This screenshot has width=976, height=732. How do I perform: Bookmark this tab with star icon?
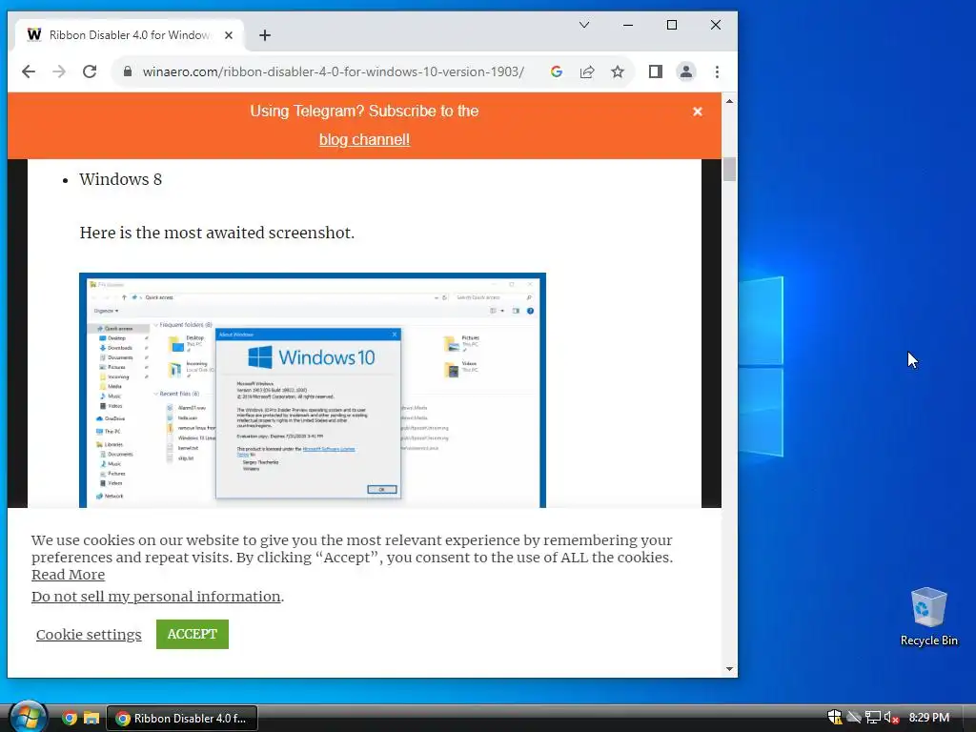click(618, 71)
